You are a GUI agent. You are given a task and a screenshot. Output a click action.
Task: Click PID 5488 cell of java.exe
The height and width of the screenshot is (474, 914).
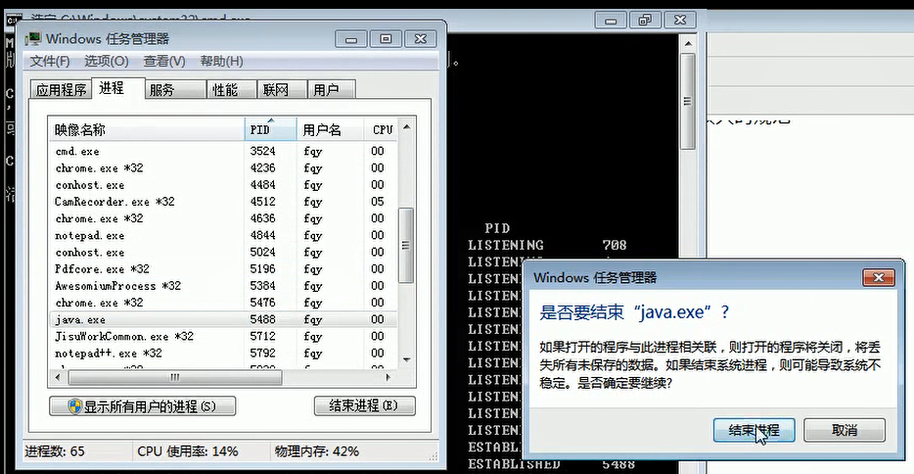262,319
